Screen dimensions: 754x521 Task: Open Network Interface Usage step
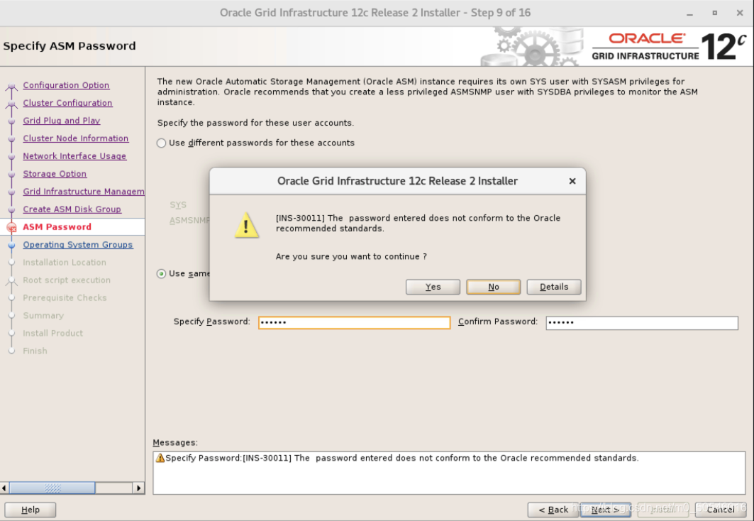[74, 156]
